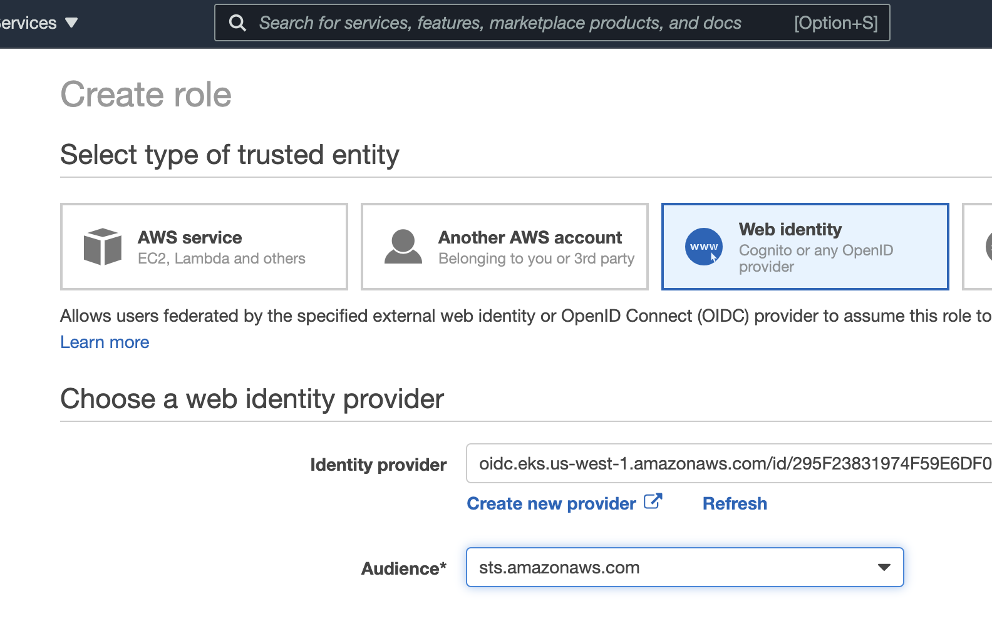This screenshot has width=992, height=631.
Task: Select the Another AWS account entity card
Action: click(x=505, y=247)
